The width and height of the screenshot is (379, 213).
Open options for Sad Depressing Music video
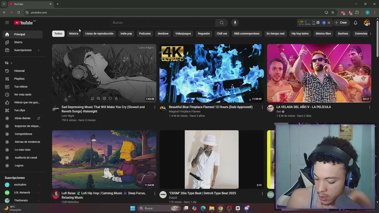tap(155, 107)
